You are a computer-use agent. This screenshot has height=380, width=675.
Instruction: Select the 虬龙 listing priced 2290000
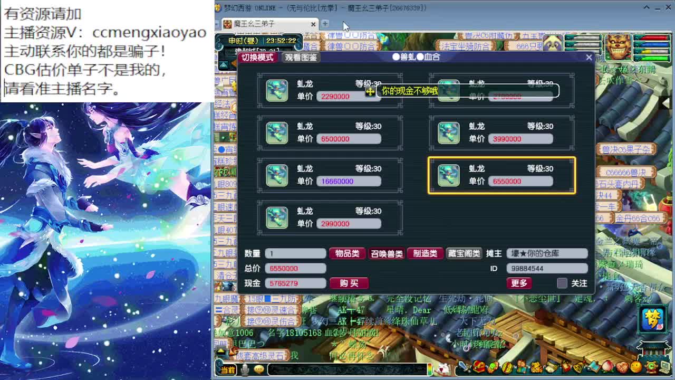coord(330,90)
